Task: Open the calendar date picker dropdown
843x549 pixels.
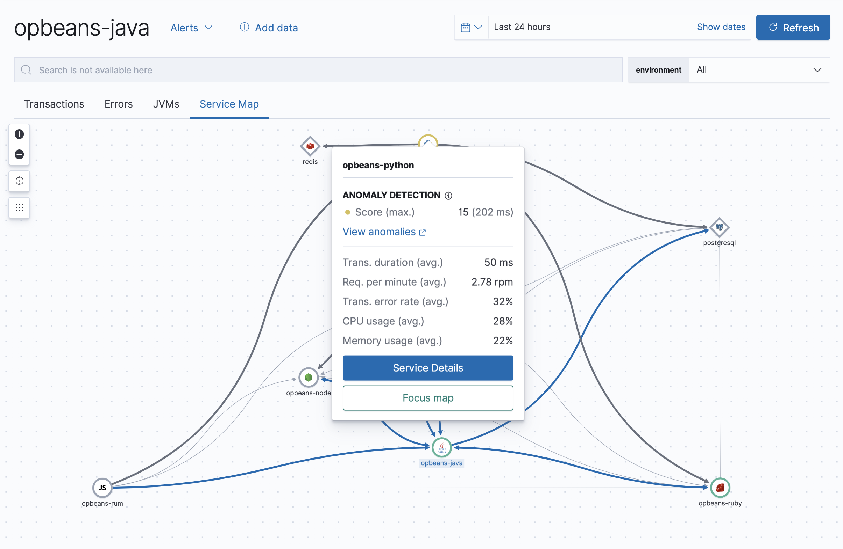Action: (471, 27)
